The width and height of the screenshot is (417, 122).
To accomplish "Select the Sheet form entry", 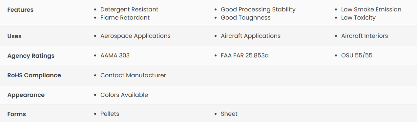I will (x=229, y=114).
